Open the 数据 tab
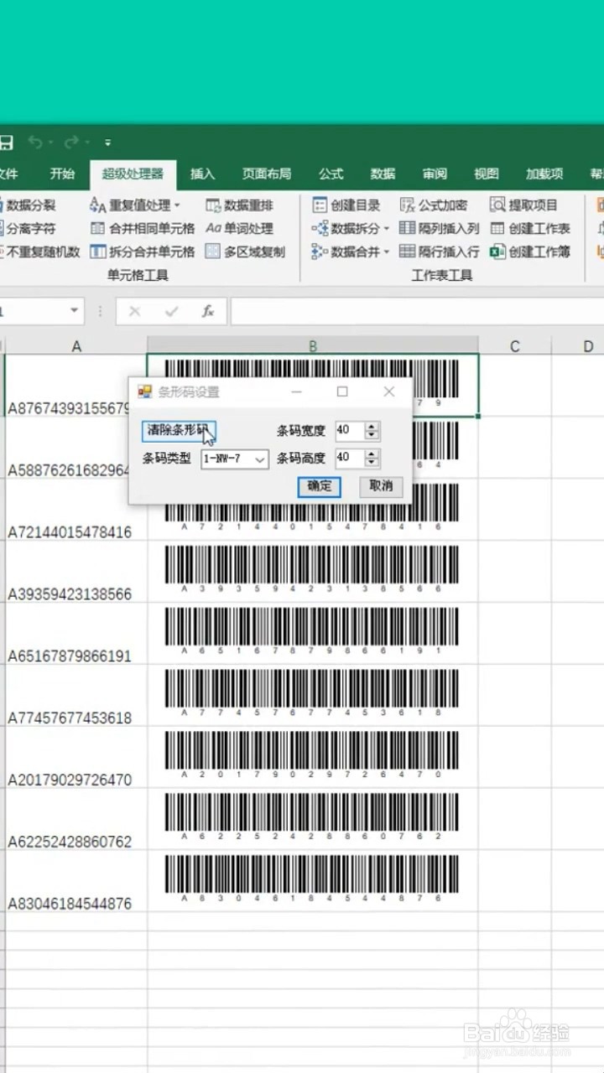This screenshot has width=604, height=1073. [383, 174]
